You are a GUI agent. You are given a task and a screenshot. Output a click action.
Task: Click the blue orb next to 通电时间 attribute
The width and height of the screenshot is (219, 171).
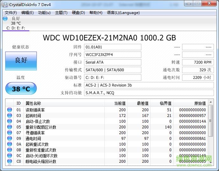[x=10, y=139]
